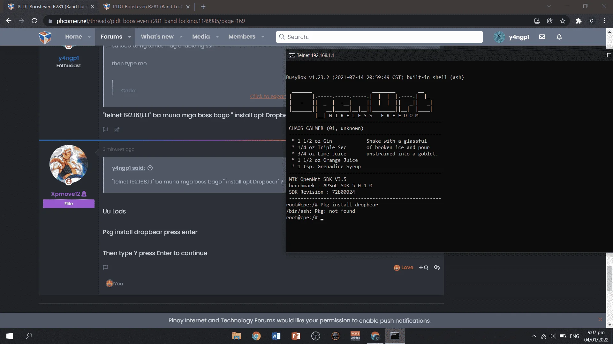Click the page vertical scrollbar thumb
Viewport: 613px width, 344px height.
tap(609, 278)
